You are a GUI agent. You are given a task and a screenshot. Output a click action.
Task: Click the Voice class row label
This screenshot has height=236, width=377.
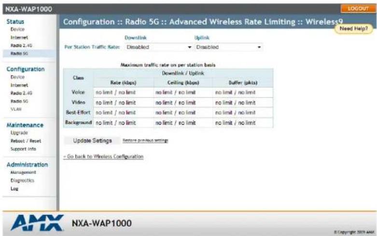[78, 92]
